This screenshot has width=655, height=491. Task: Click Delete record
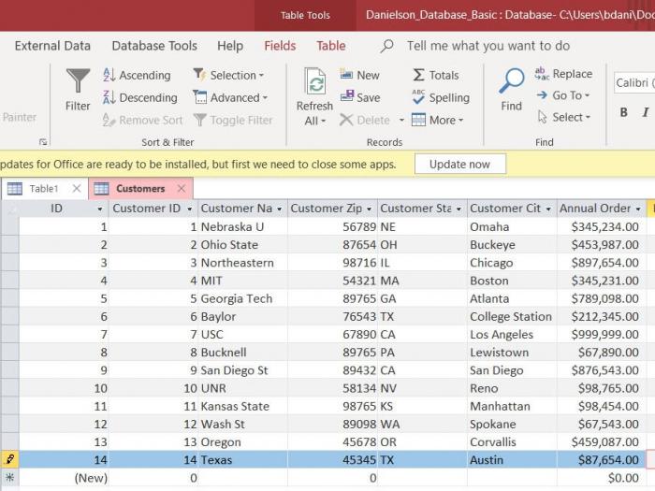coord(365,121)
